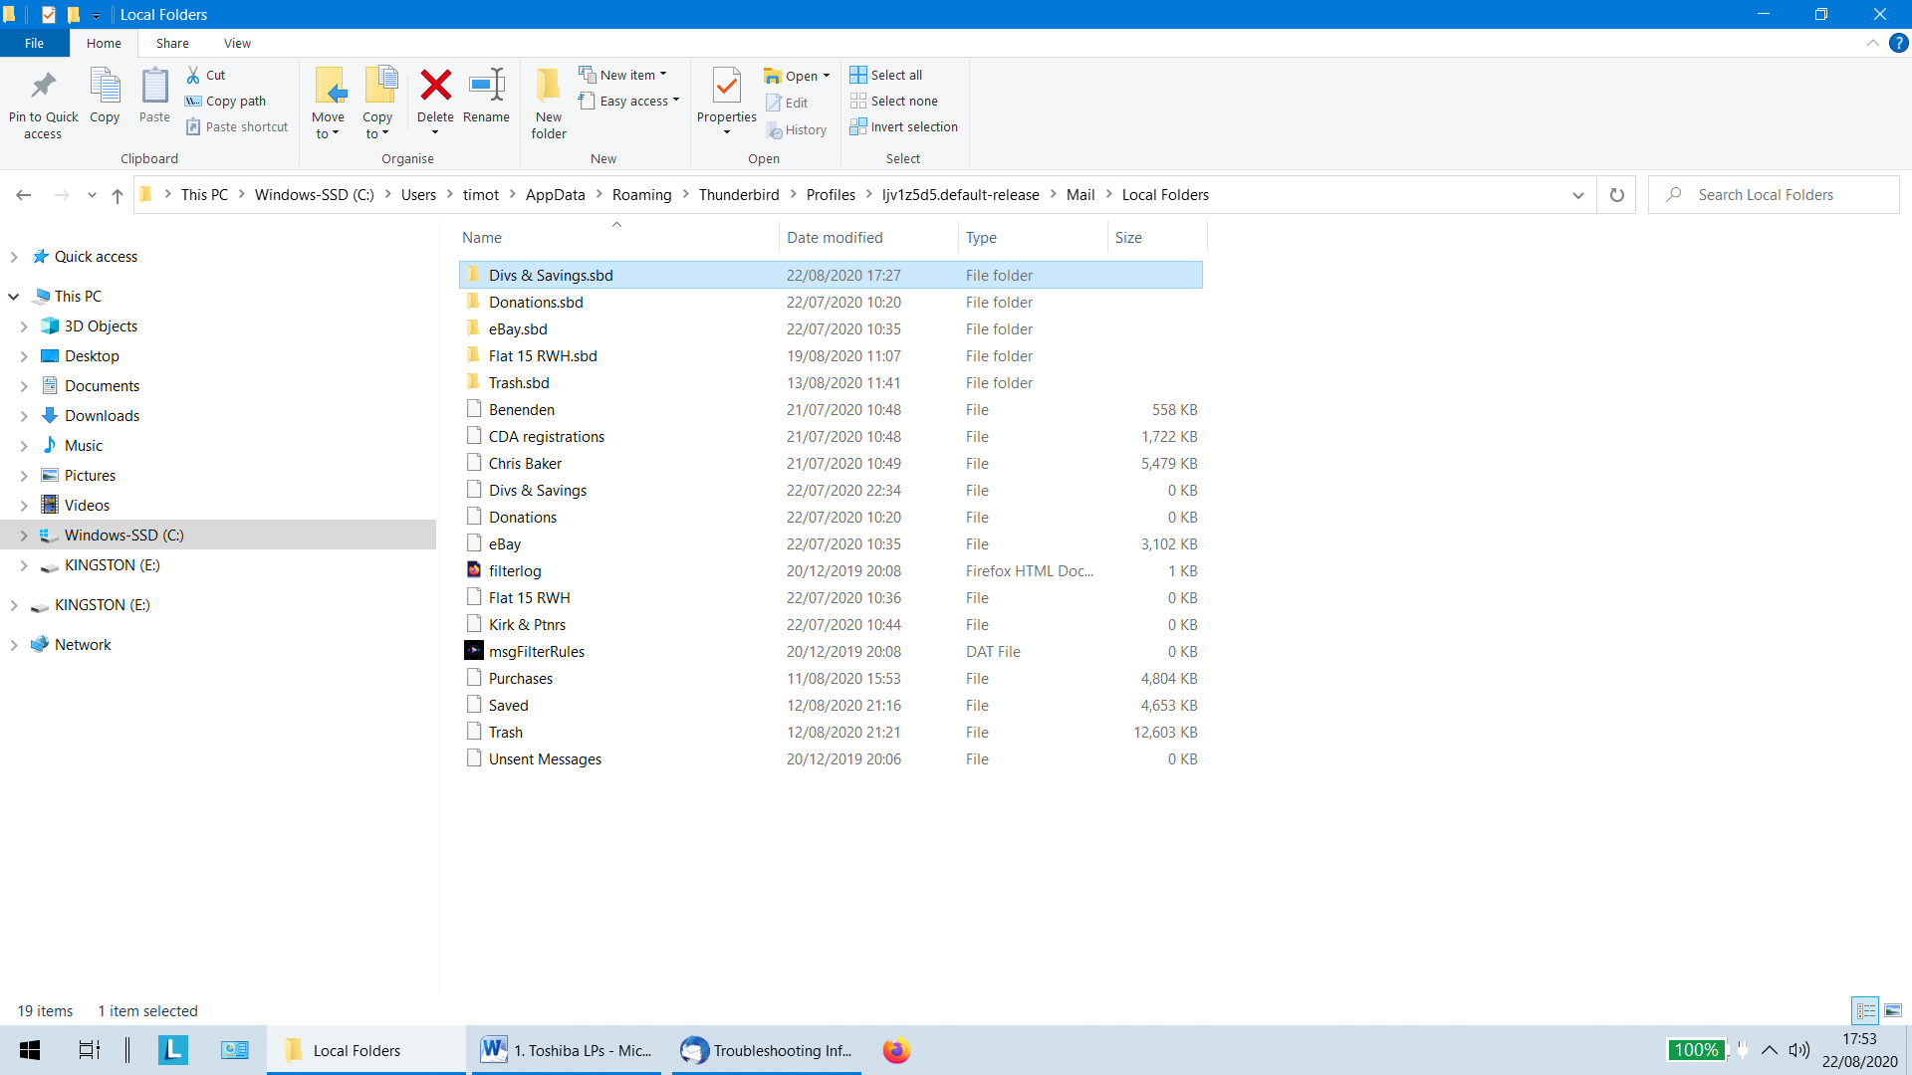Image resolution: width=1912 pixels, height=1075 pixels.
Task: Click Select none in ribbon
Action: pyautogui.click(x=894, y=101)
